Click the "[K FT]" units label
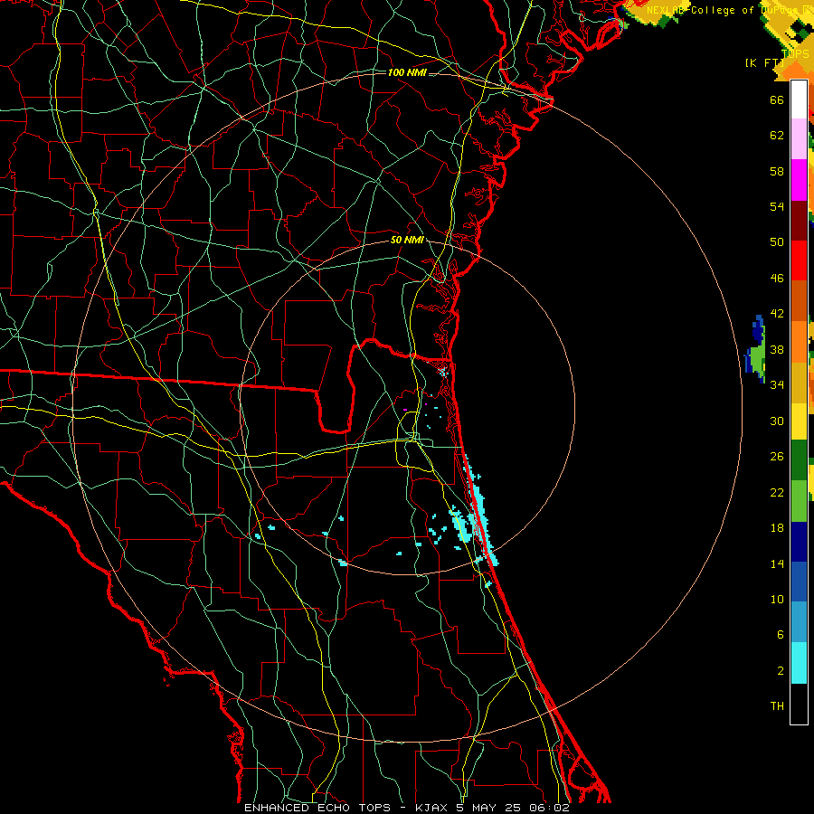Viewport: 814px width, 814px height. pos(764,62)
